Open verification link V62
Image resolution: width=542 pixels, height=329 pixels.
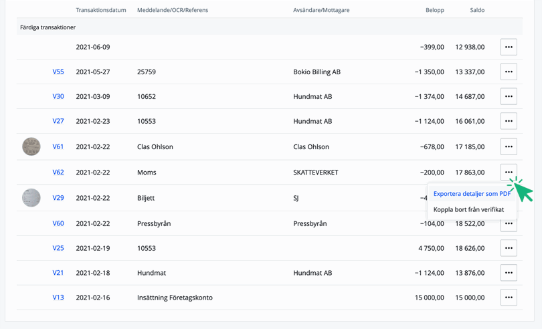click(x=58, y=172)
